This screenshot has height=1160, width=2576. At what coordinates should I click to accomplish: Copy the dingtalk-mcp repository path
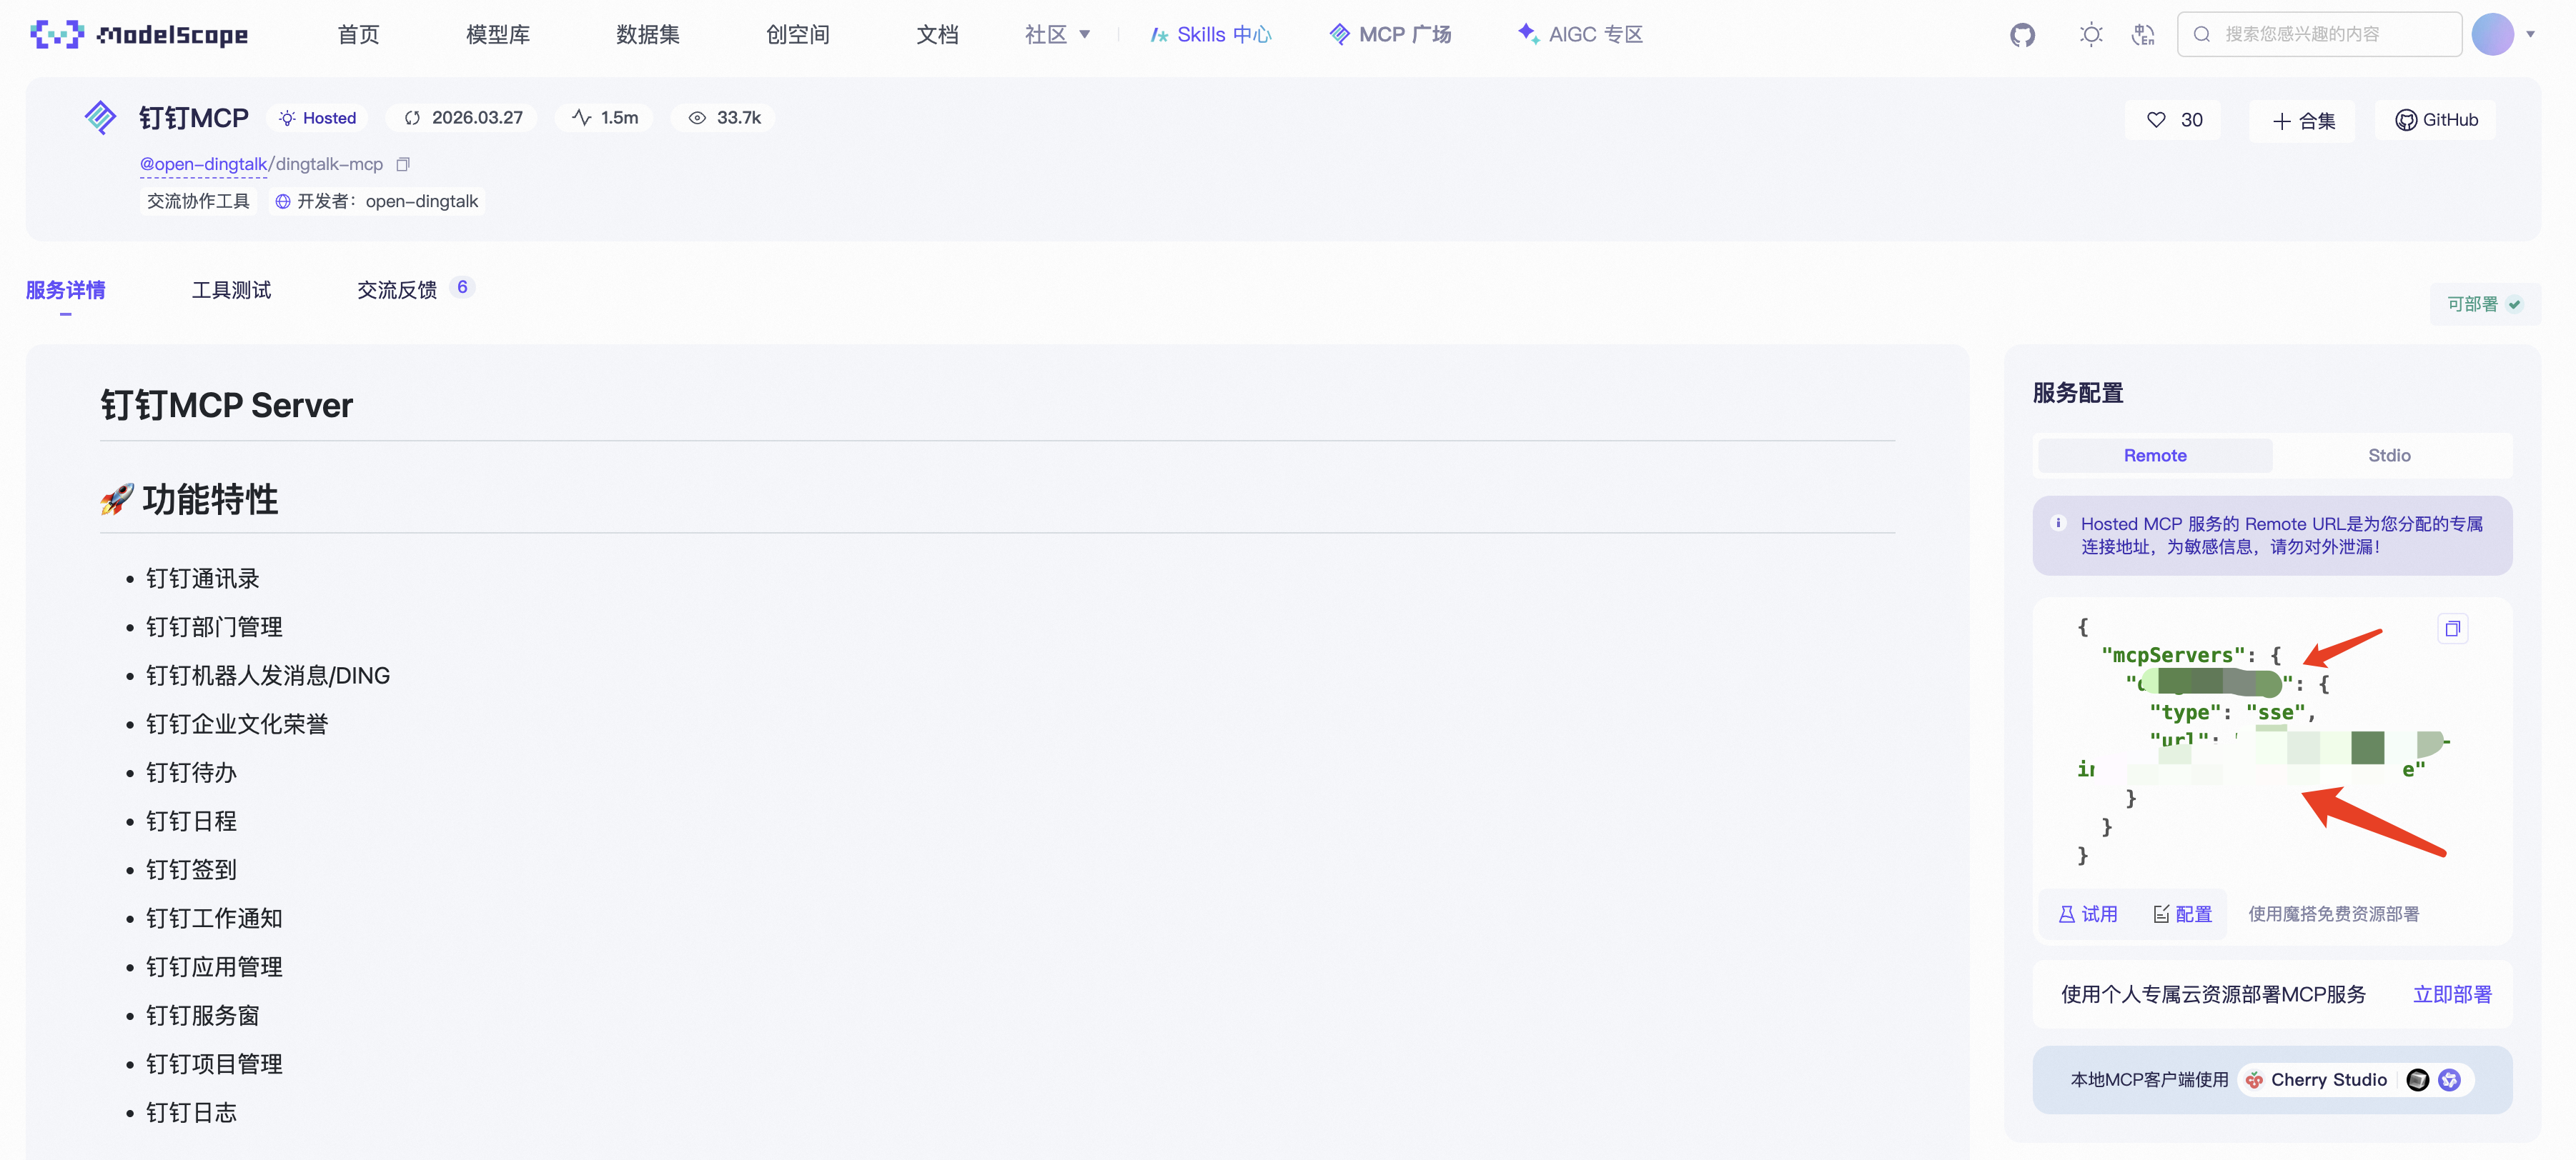403,164
